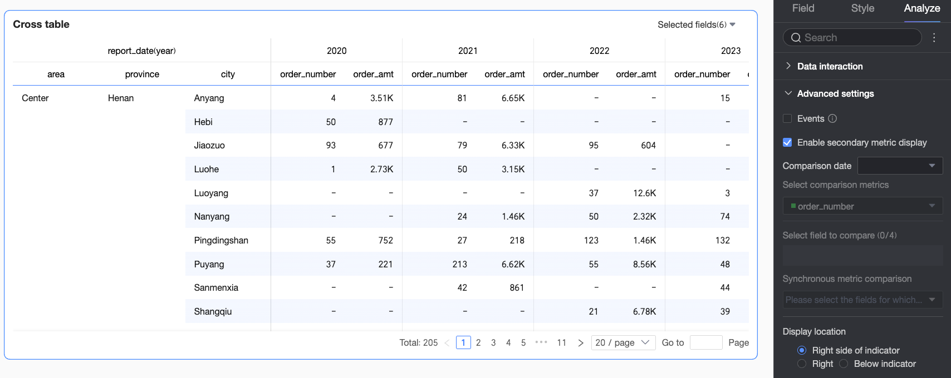Enable the Events checkbox
This screenshot has width=951, height=378.
coord(787,118)
